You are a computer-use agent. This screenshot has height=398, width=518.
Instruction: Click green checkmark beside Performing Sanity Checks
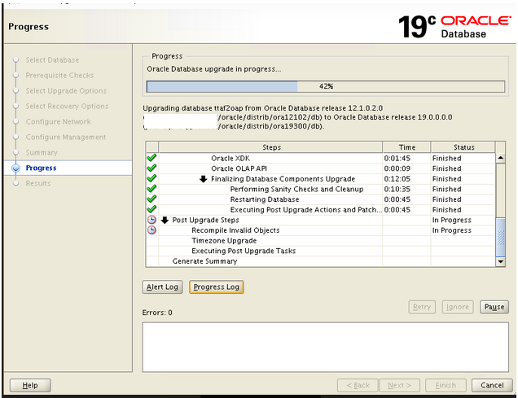click(x=151, y=189)
